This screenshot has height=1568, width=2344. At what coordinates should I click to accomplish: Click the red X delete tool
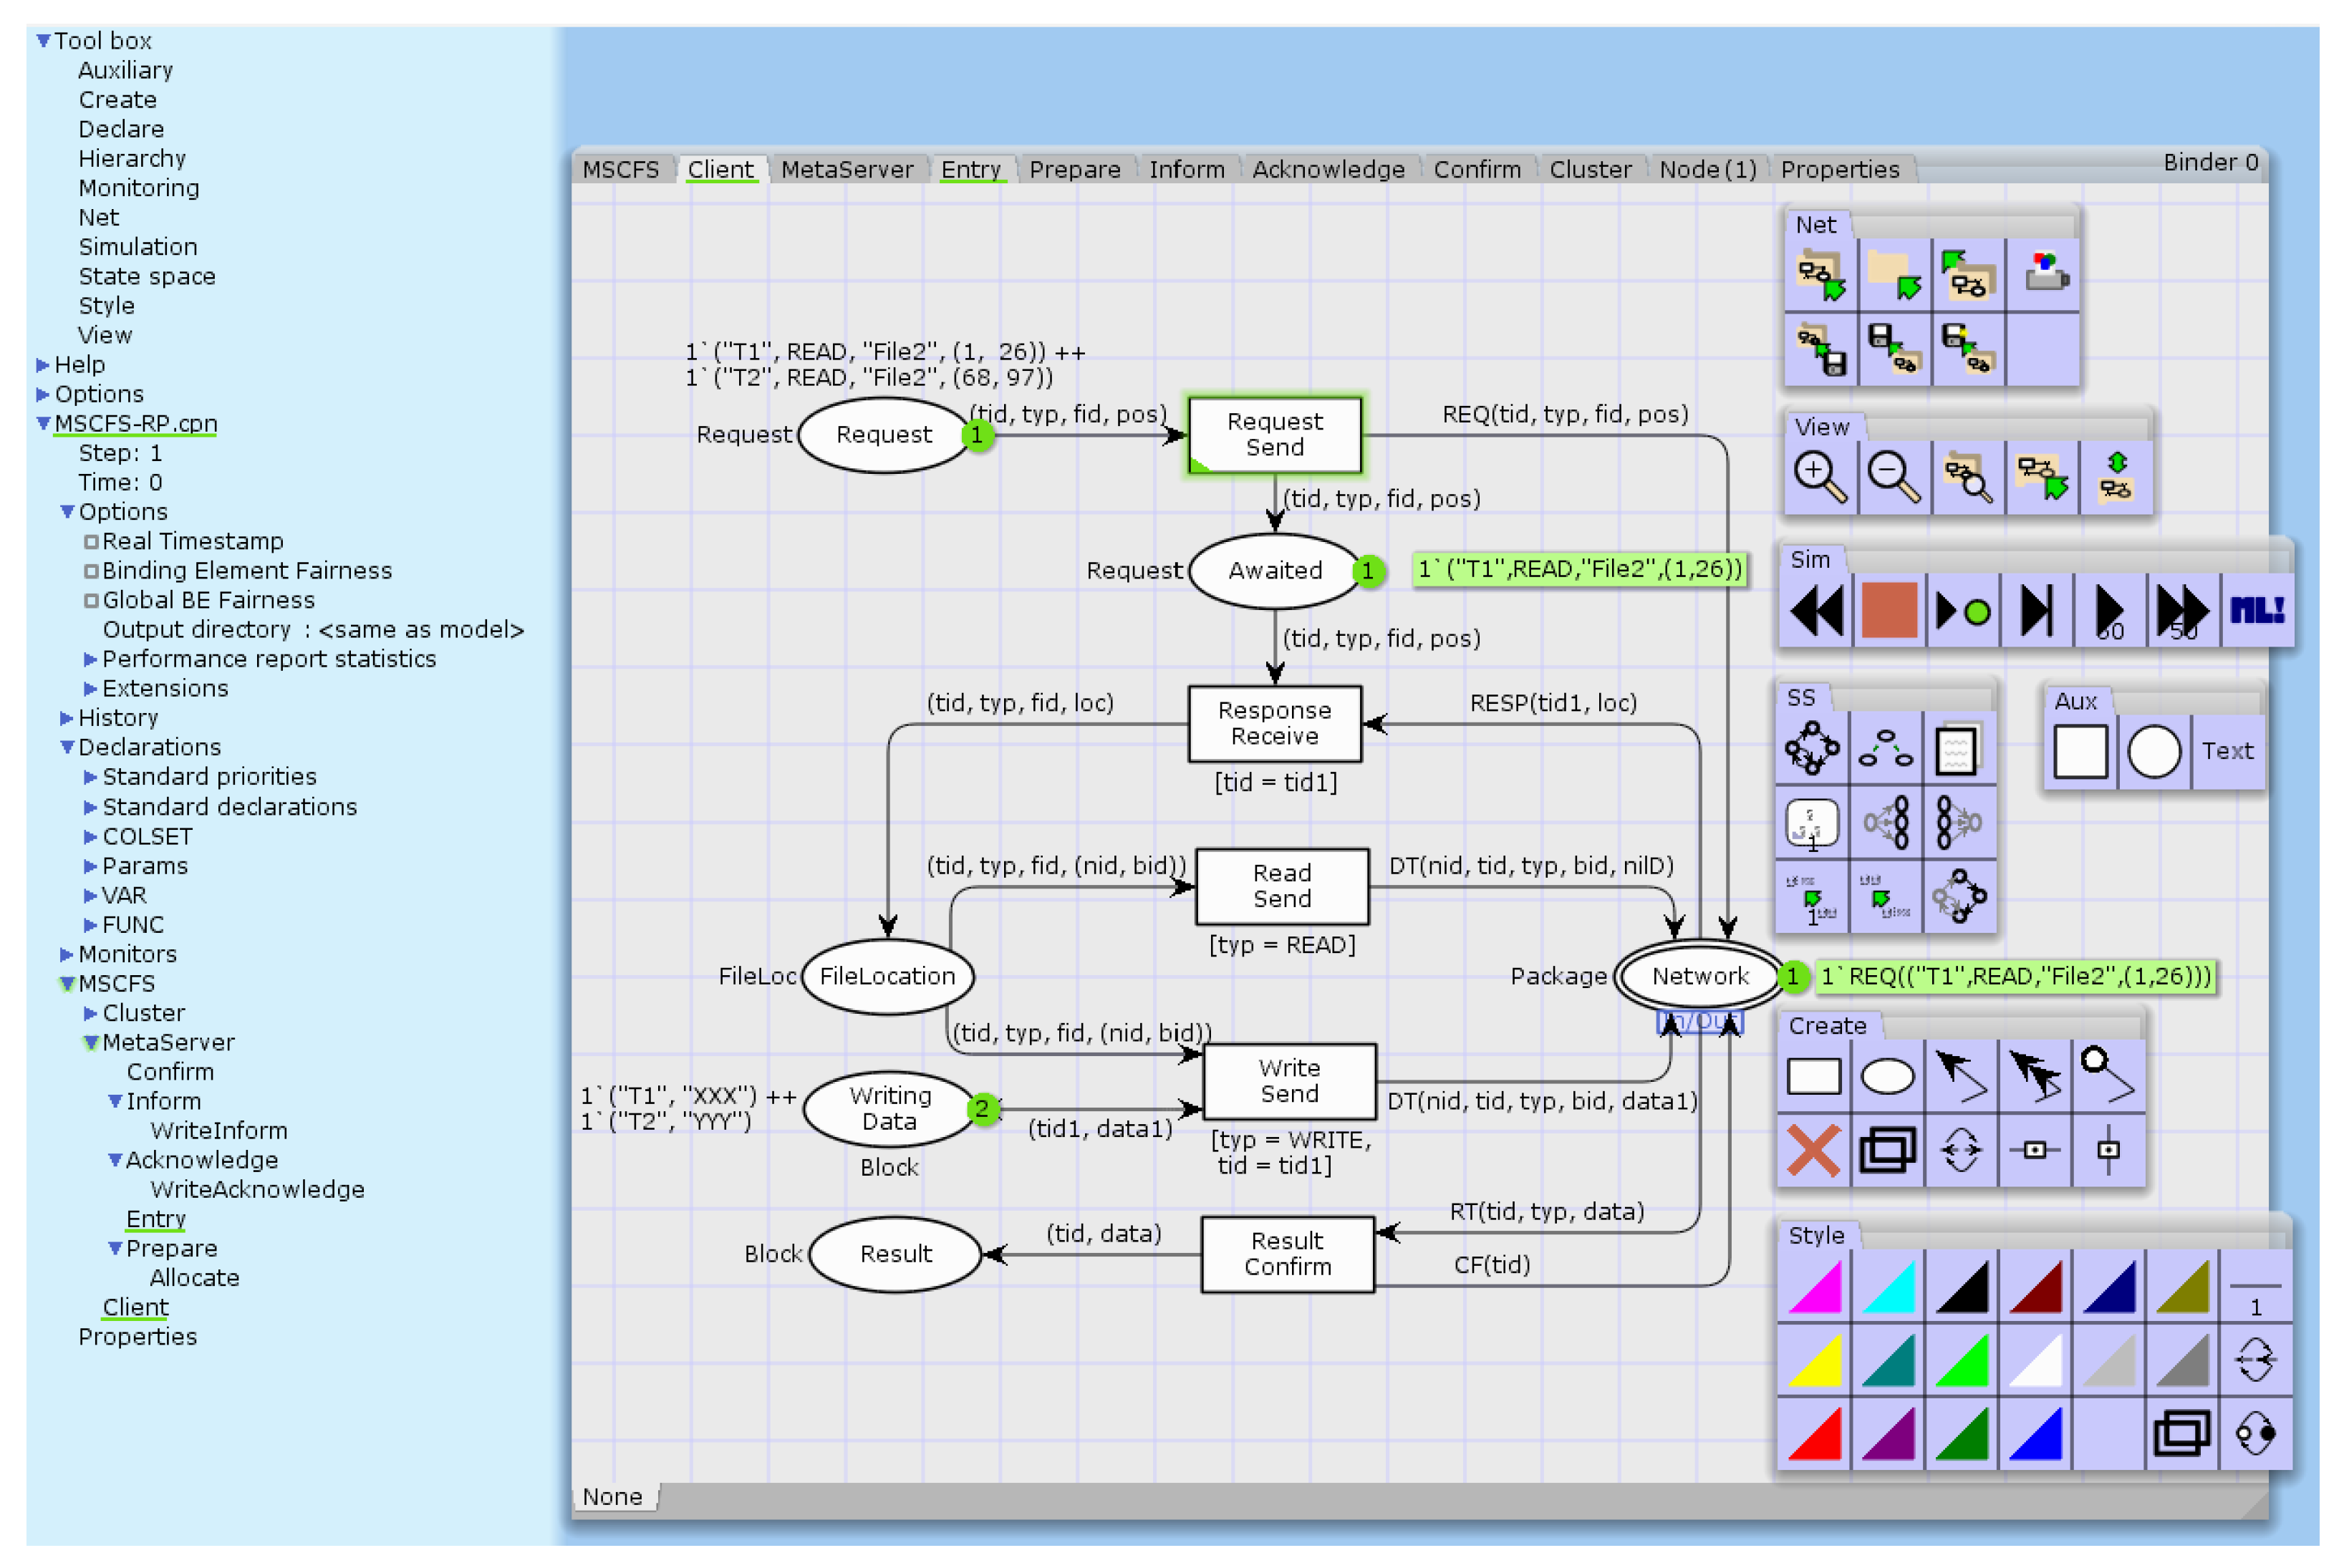point(1813,1150)
